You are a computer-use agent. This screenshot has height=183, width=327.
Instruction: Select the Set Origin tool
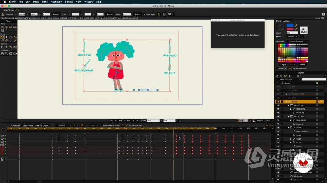[x=6, y=37]
